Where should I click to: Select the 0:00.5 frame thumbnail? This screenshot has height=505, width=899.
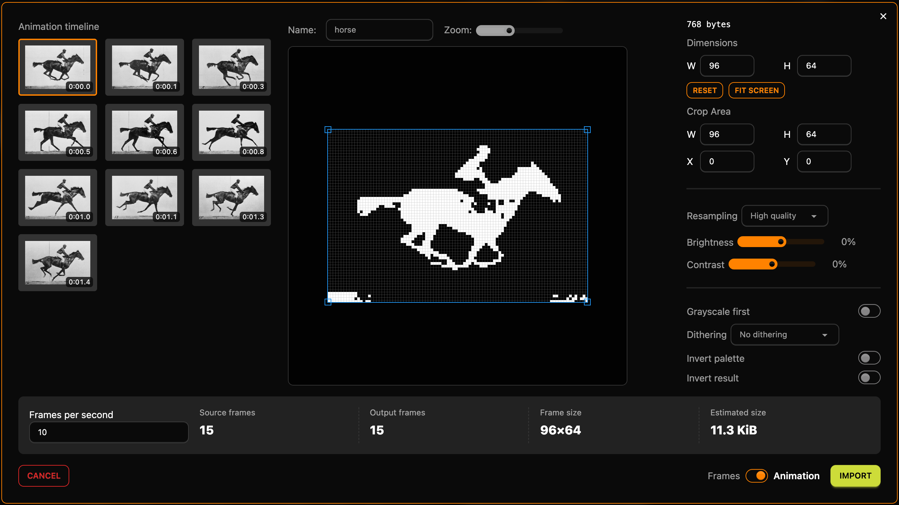[58, 132]
